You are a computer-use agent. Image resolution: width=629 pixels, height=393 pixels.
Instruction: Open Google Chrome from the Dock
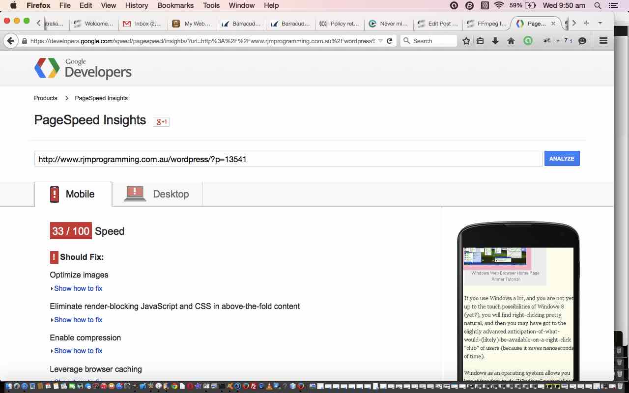174,386
